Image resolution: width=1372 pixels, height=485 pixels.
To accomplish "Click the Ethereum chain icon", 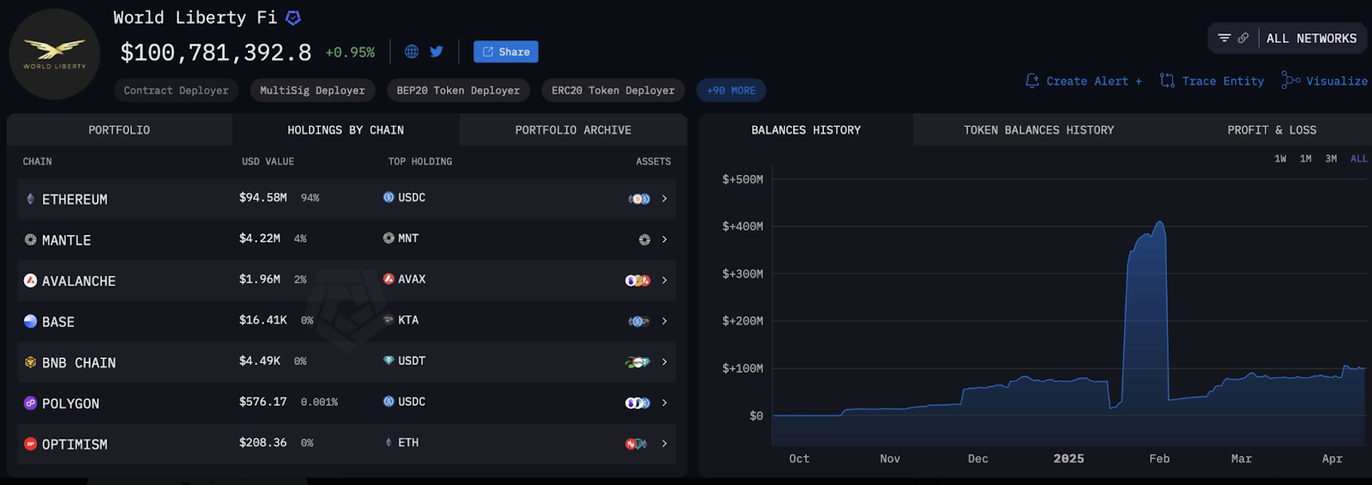I will (30, 199).
